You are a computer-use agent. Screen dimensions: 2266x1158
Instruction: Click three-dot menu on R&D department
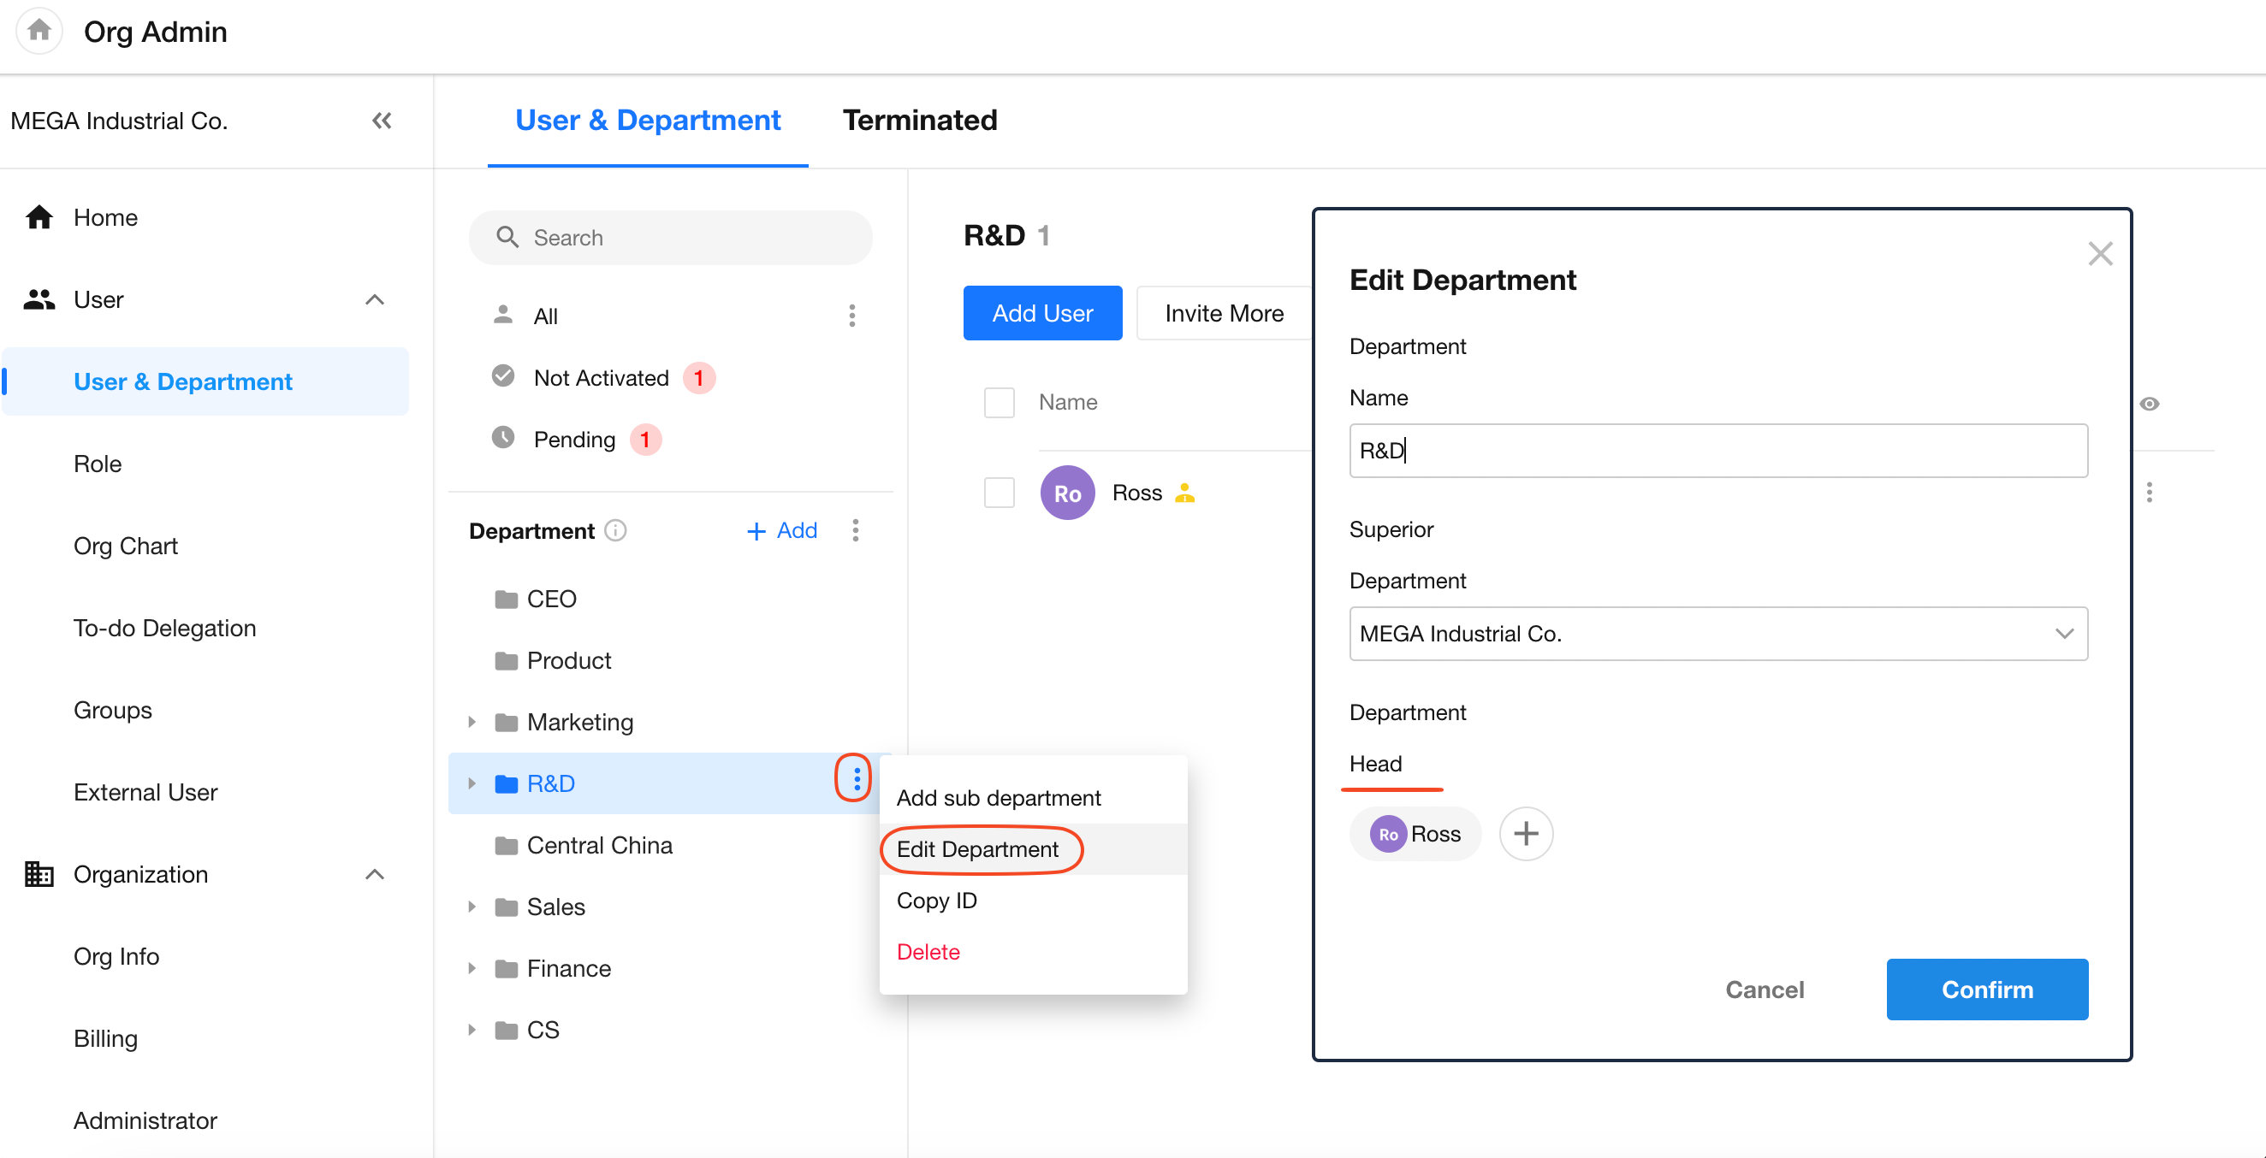point(856,778)
